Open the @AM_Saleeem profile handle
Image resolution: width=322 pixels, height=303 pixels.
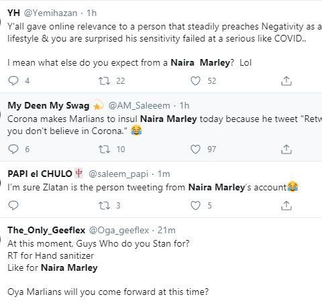point(139,105)
